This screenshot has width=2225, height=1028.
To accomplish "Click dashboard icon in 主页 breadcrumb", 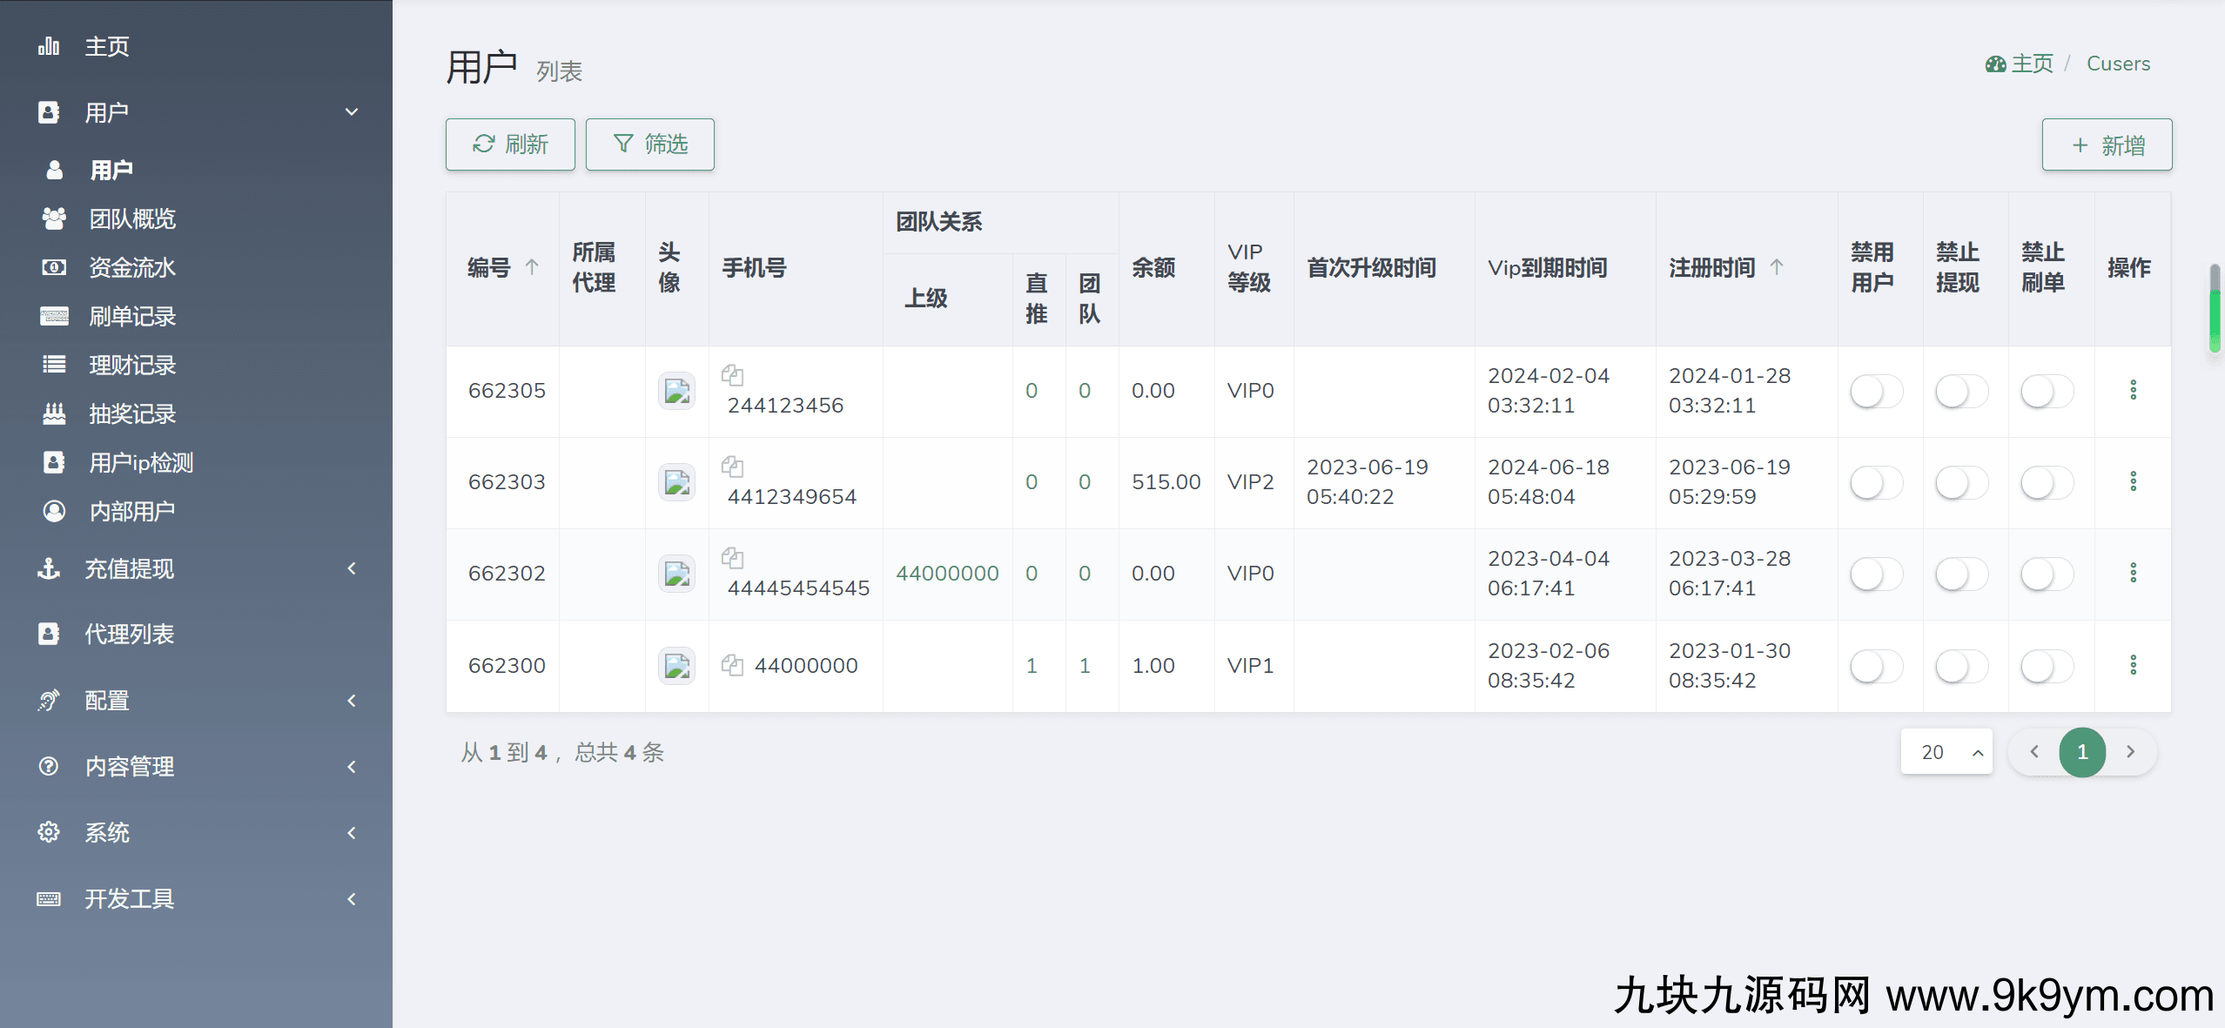I will click(x=1995, y=64).
